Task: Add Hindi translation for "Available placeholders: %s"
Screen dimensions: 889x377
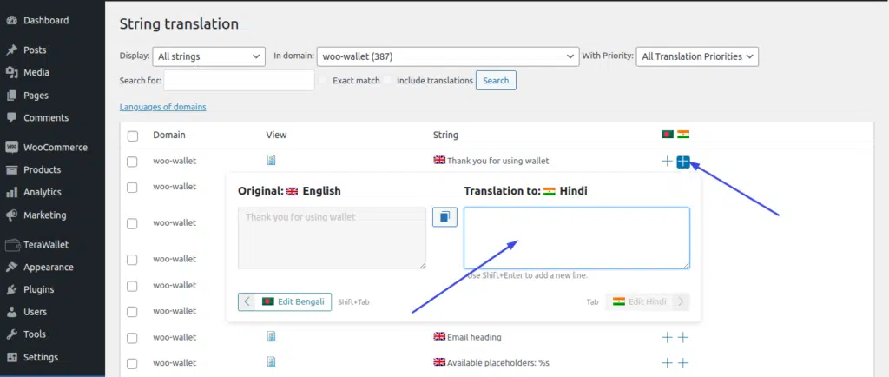Action: tap(683, 363)
